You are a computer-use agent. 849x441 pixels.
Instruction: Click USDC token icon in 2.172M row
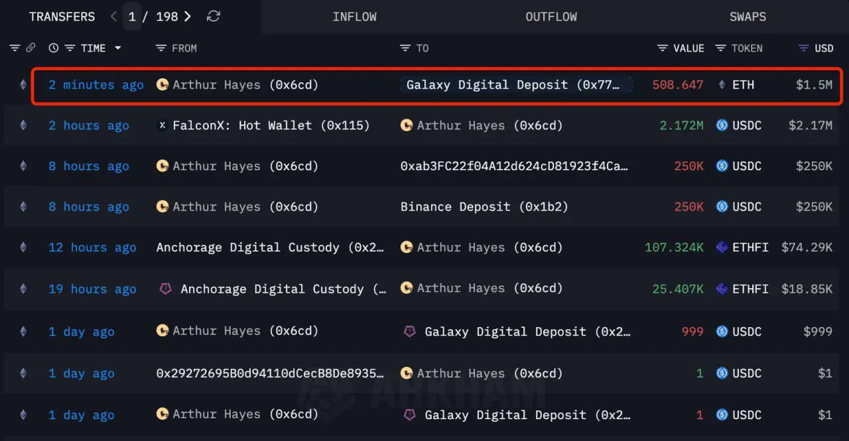[x=722, y=126]
